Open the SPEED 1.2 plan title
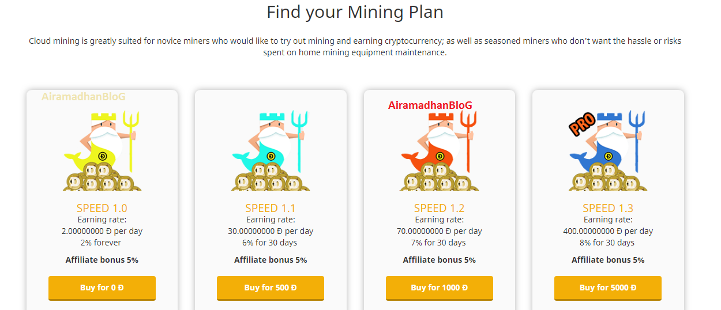 pyautogui.click(x=439, y=208)
